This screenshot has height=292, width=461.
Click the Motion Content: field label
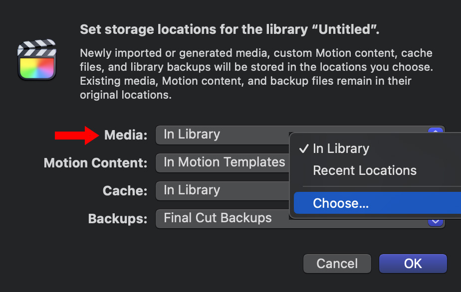tap(96, 163)
